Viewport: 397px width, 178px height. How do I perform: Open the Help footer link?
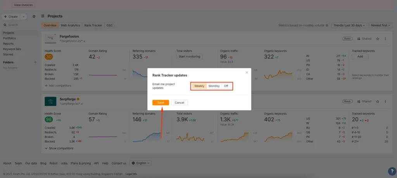[x=105, y=163]
